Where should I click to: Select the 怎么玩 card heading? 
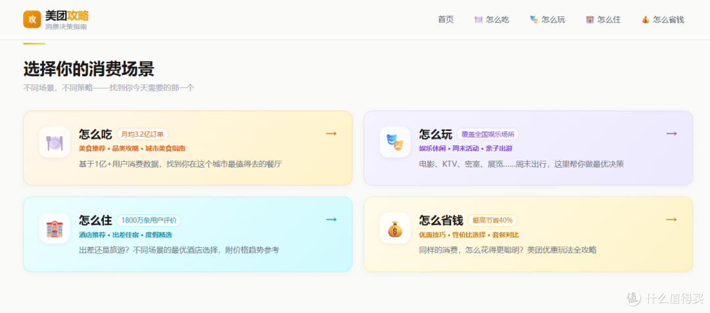coord(436,134)
